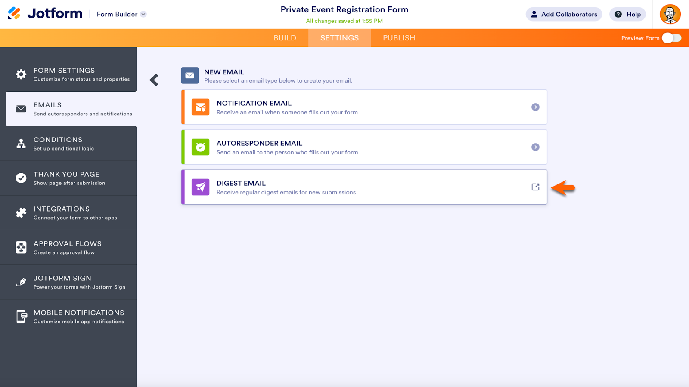Select Thank You Page sidebar item

pyautogui.click(x=66, y=178)
